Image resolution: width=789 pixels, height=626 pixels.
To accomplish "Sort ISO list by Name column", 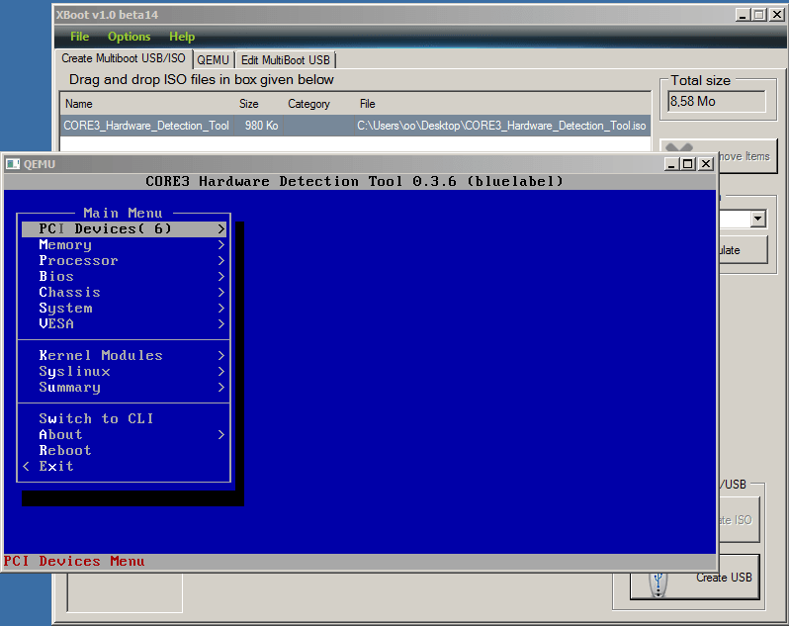I will [79, 104].
